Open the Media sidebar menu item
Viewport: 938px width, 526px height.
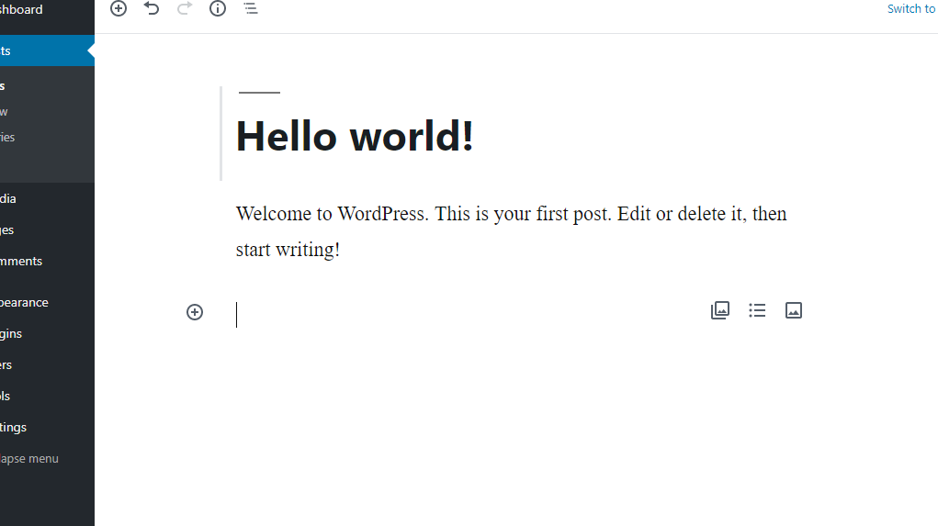[x=9, y=199]
